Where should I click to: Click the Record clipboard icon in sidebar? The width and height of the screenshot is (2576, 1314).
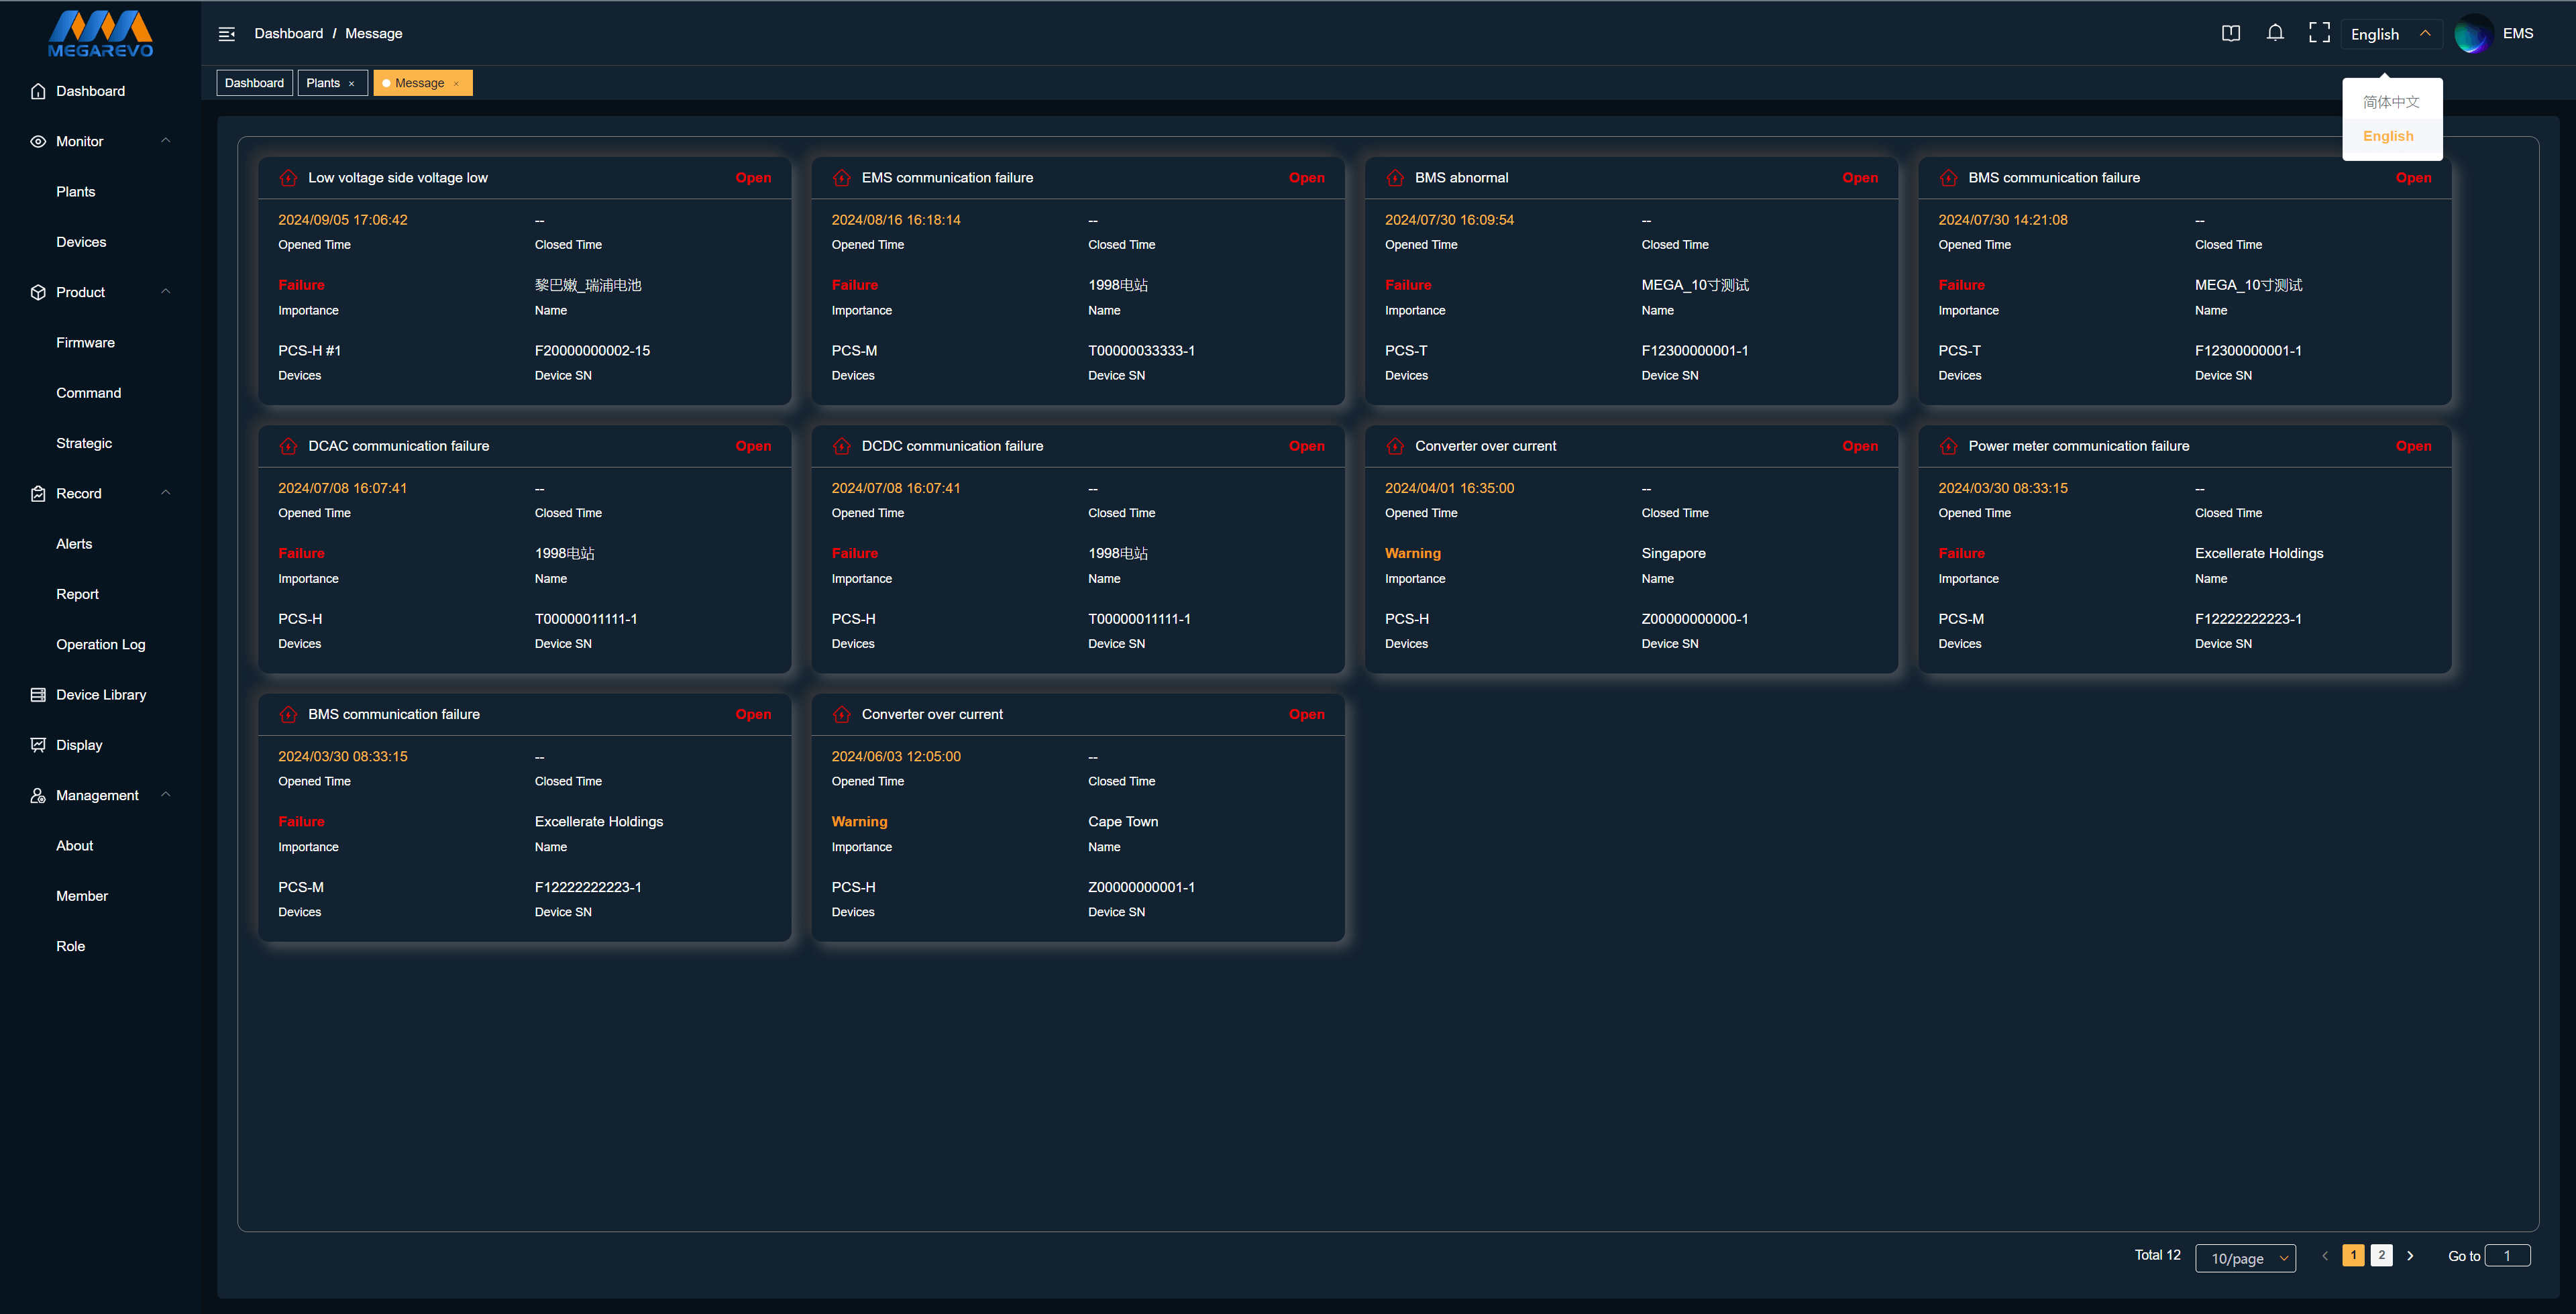tap(38, 493)
